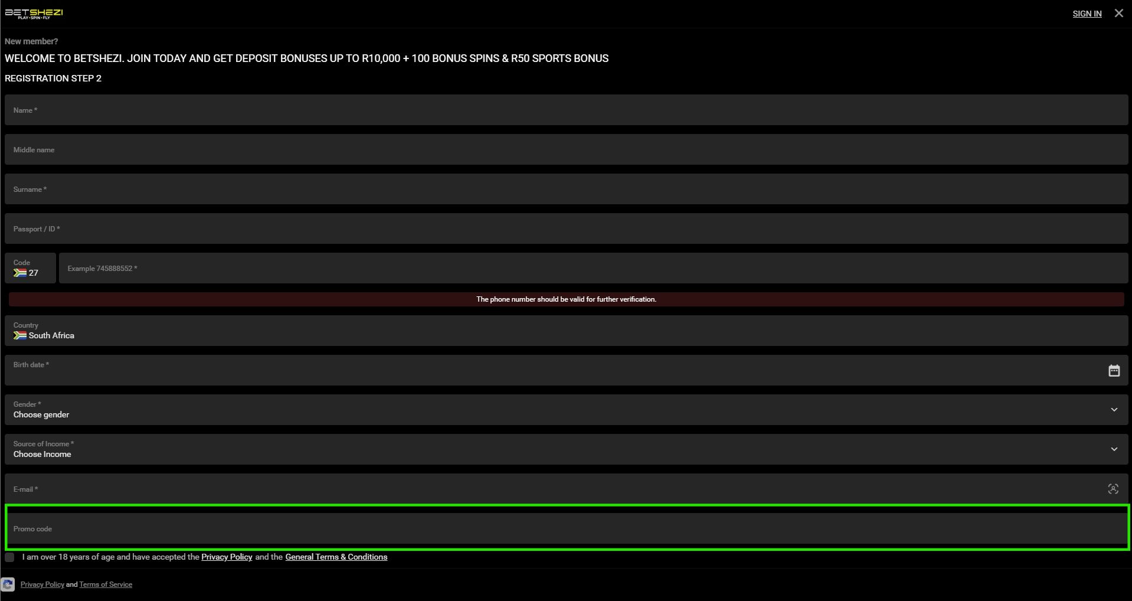Focus the Passport / ID input field
Viewport: 1132px width, 601px height.
click(566, 228)
